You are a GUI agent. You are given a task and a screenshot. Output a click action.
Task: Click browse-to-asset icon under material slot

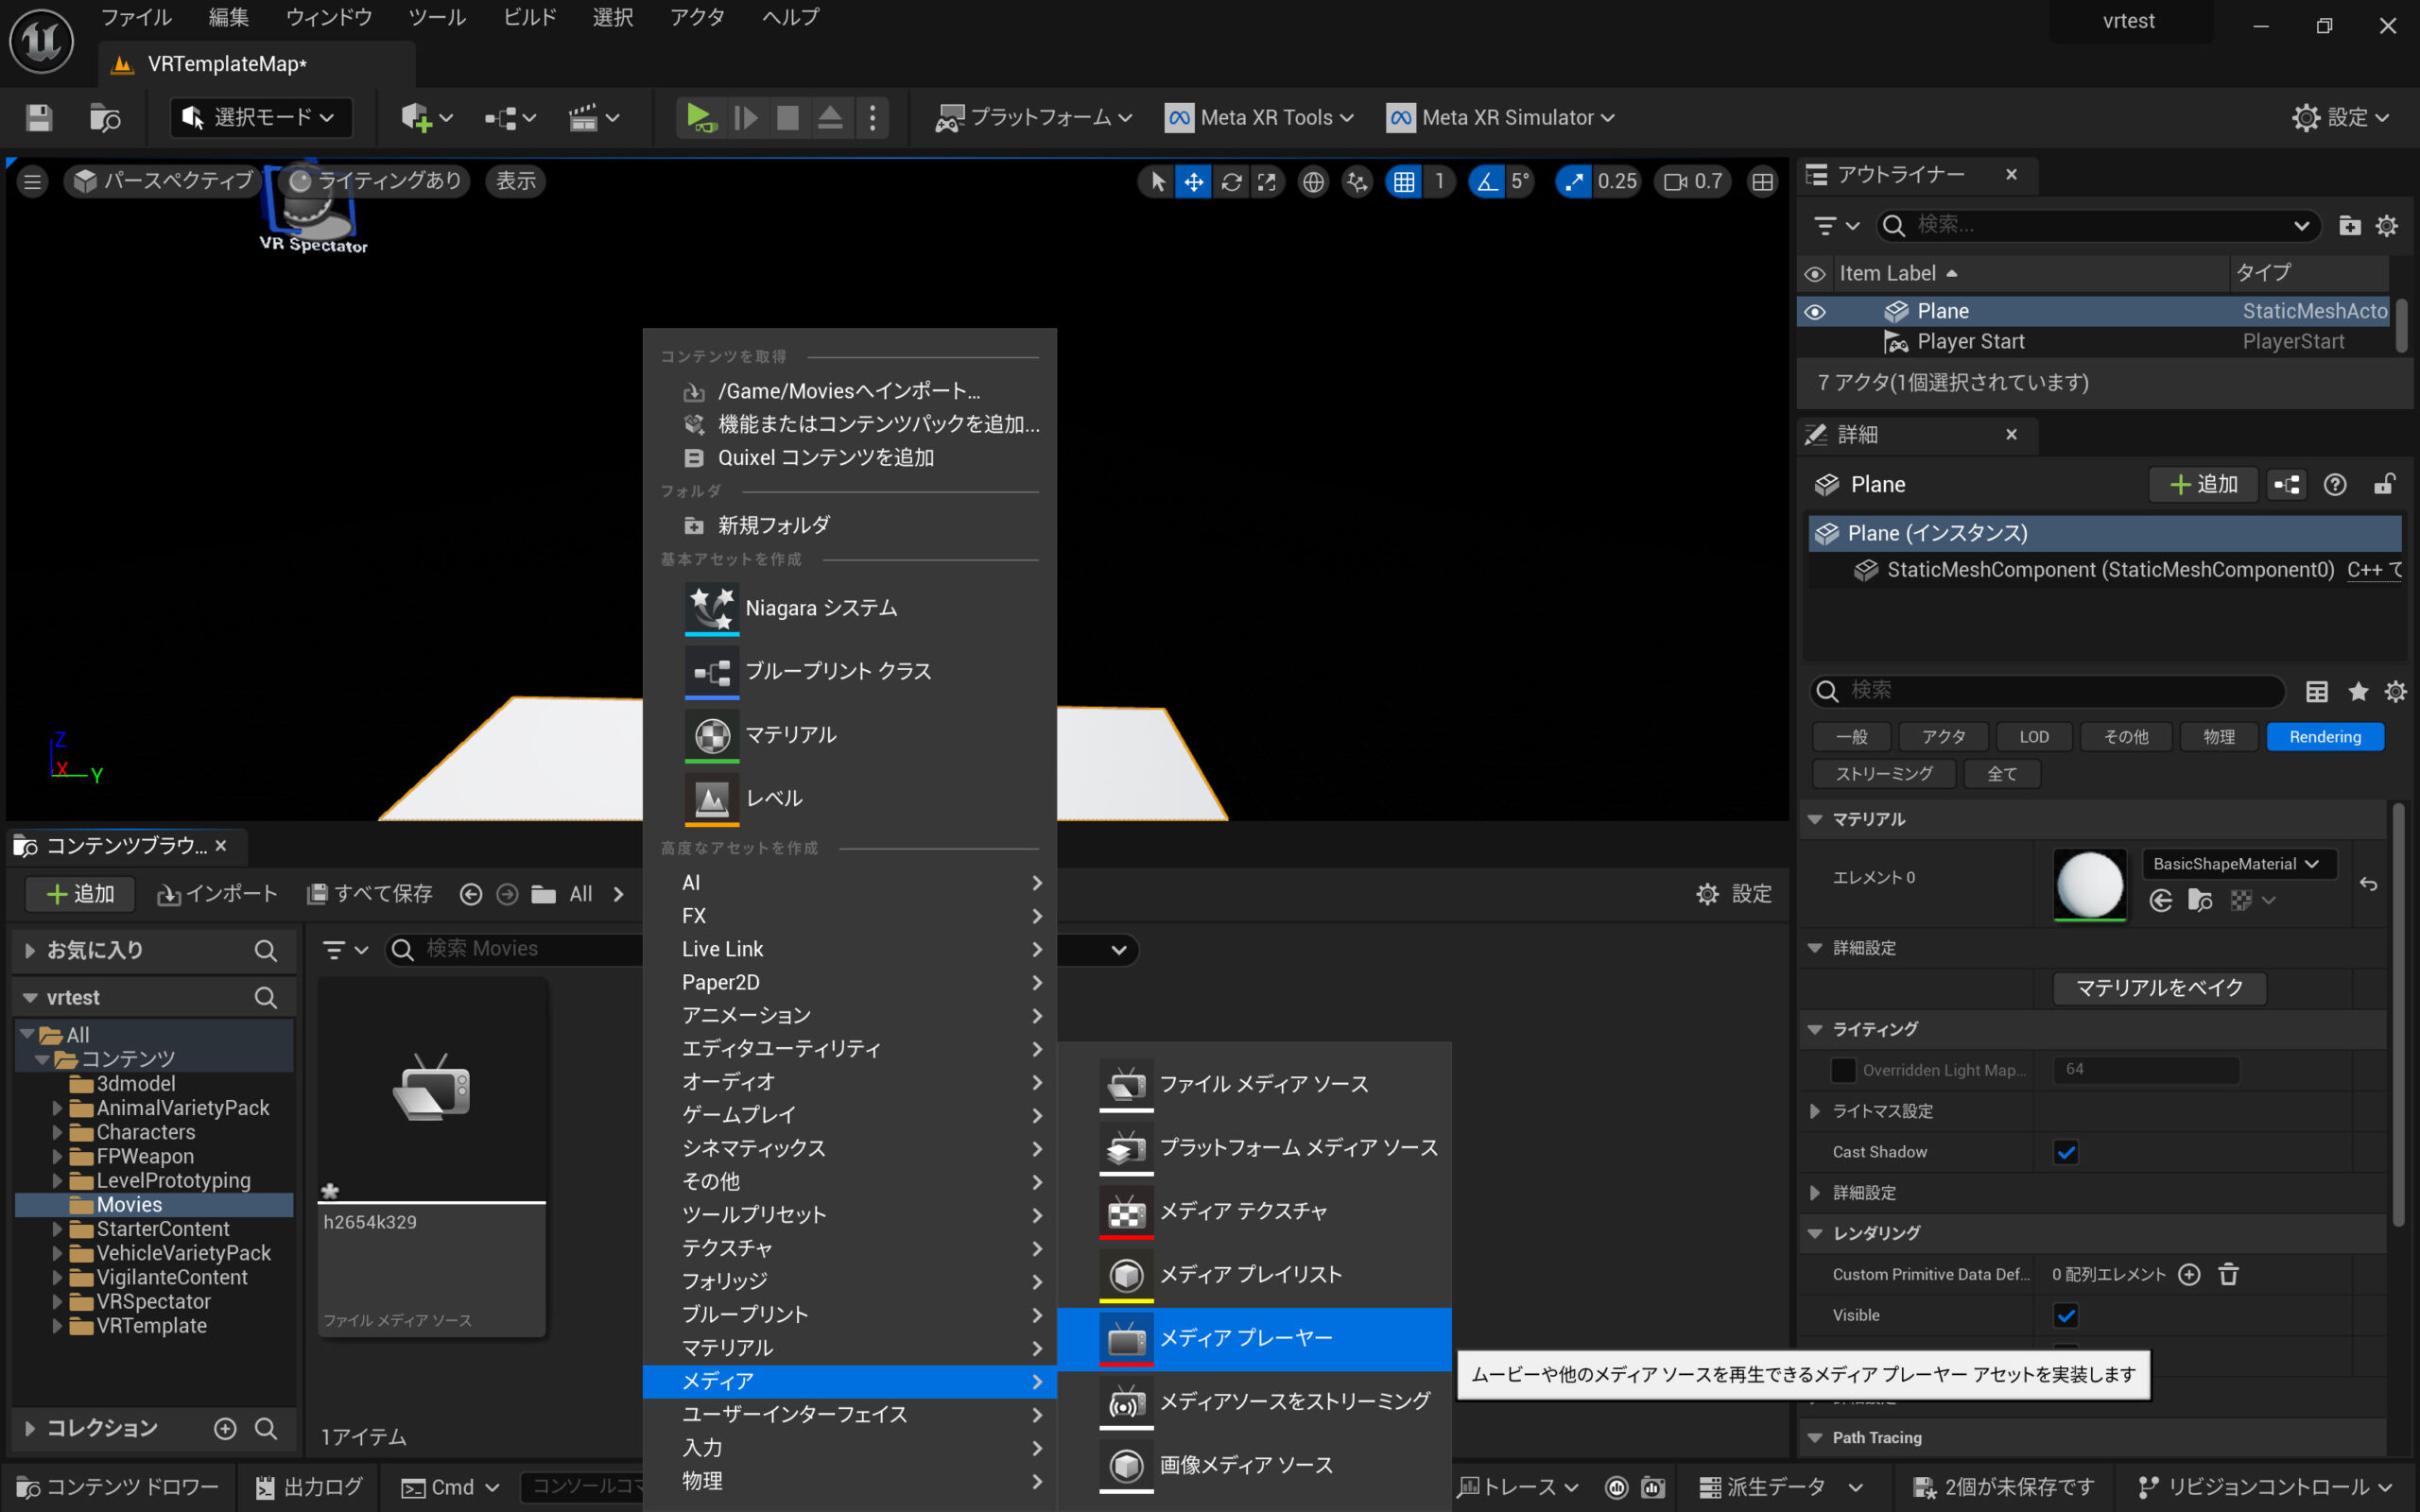coord(2200,900)
